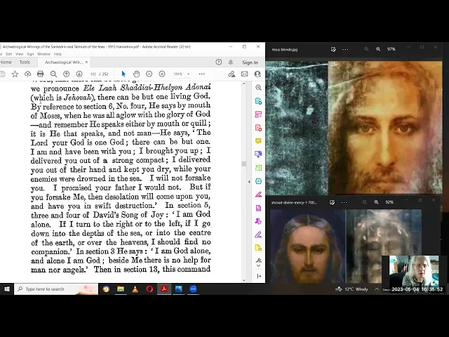Screen dimensions: 449x337
Task: Open the Fill & Sign tool in right pane
Action: (258, 234)
